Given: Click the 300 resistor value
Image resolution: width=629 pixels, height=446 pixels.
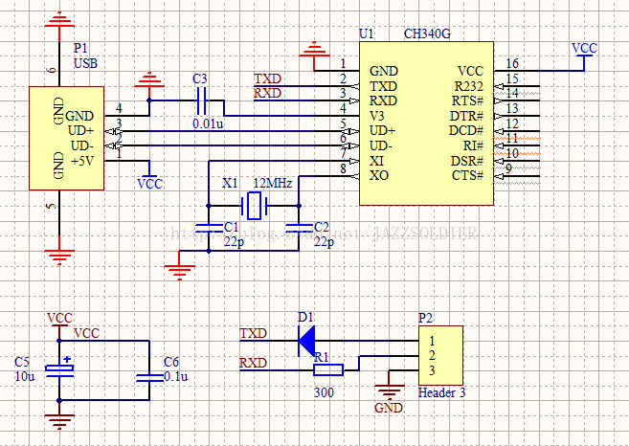Looking at the screenshot, I should [324, 392].
